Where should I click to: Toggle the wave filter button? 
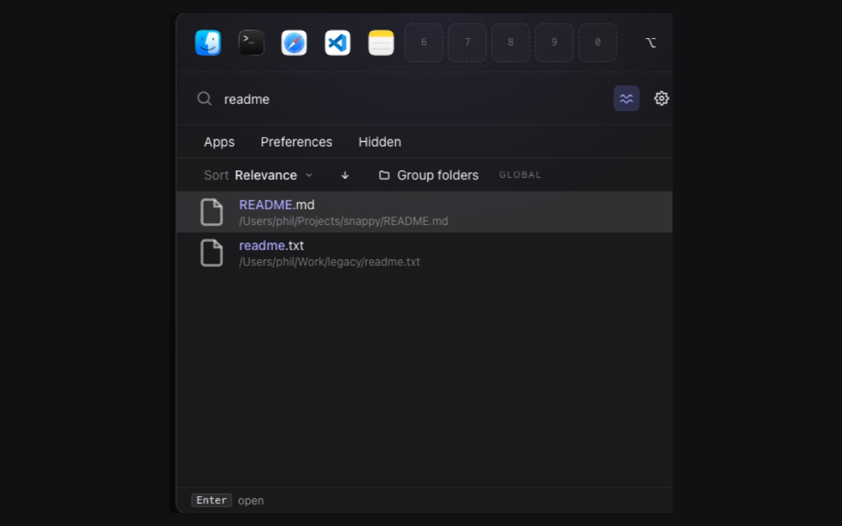pyautogui.click(x=626, y=99)
